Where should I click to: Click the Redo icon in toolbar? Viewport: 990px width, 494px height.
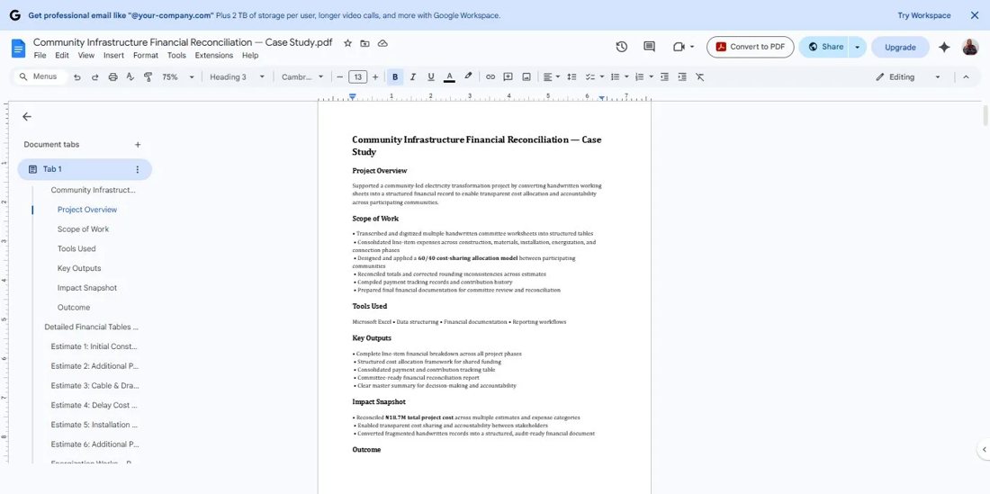tap(94, 77)
